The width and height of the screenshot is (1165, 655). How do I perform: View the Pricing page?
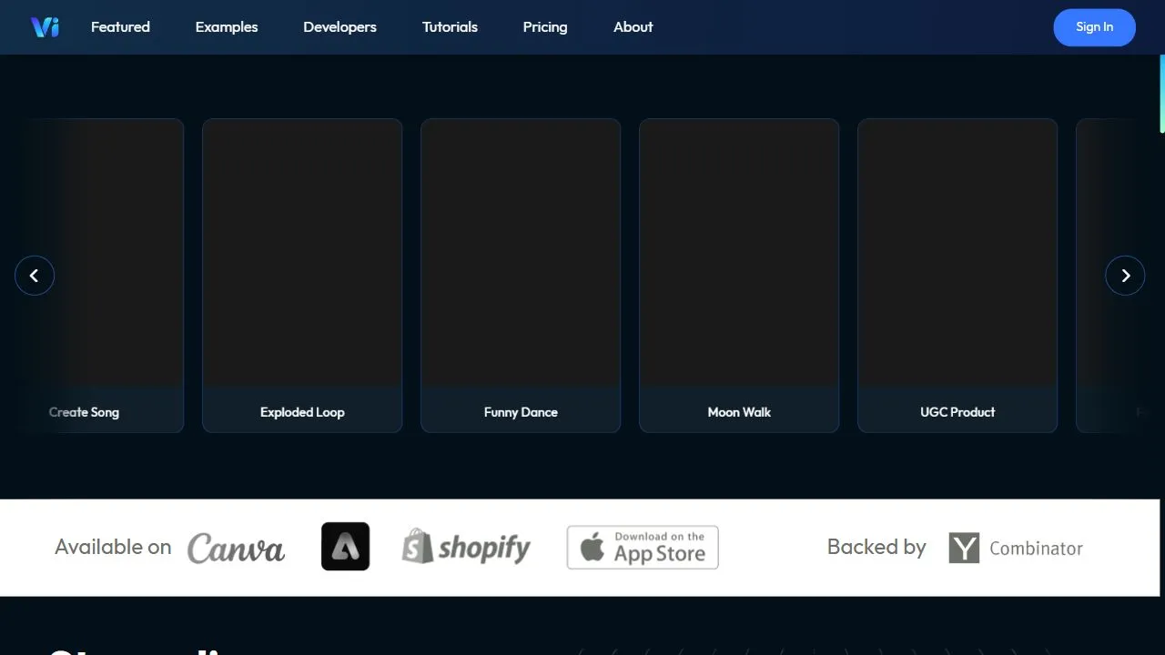click(545, 27)
